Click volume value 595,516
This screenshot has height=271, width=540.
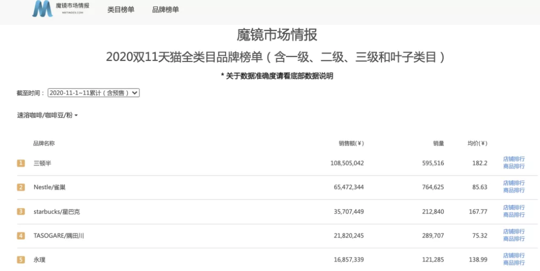click(x=433, y=163)
